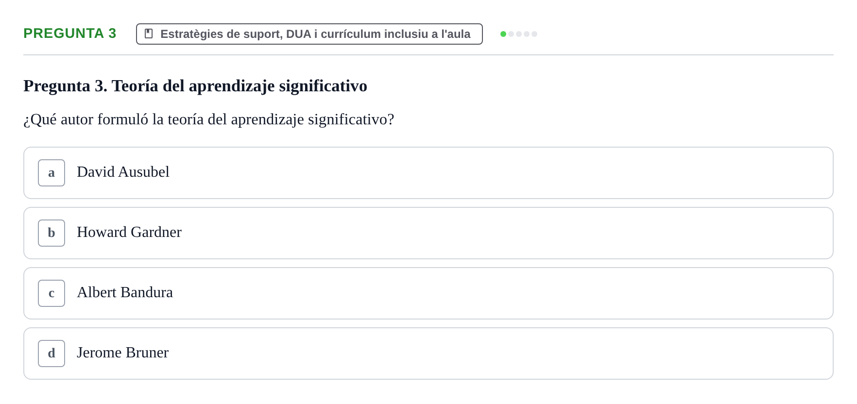Click the fourth progress indicator dot
The image size is (857, 404).
[527, 34]
